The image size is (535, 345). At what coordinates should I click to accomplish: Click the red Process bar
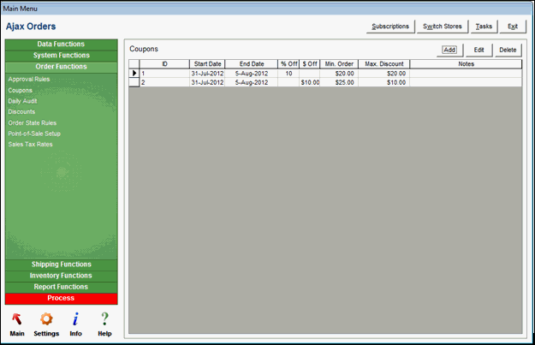[x=61, y=298]
